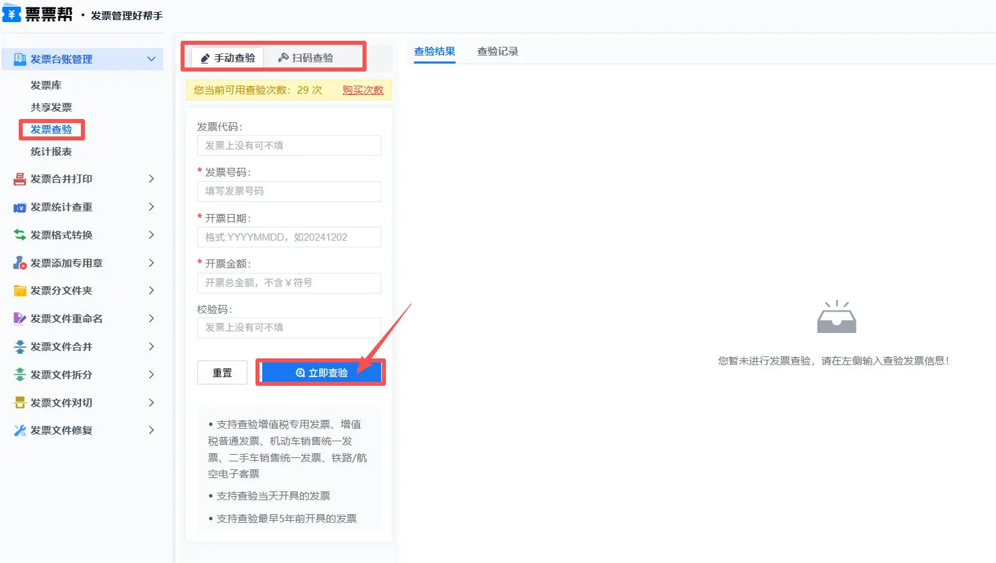Click the 发票合并打印 printer icon

(20, 179)
